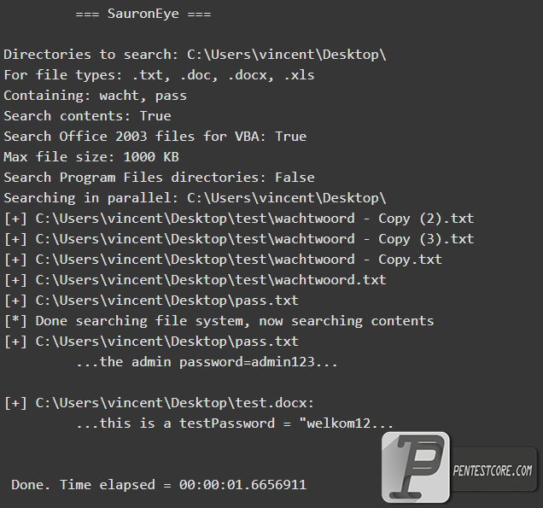The image size is (543, 508).
Task: Click the testPassword welkom12 snippet
Action: coord(235,423)
